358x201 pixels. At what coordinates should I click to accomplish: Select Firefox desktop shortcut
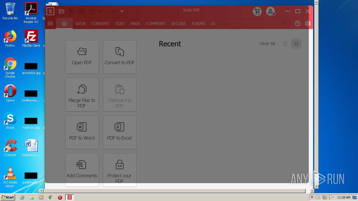10,39
